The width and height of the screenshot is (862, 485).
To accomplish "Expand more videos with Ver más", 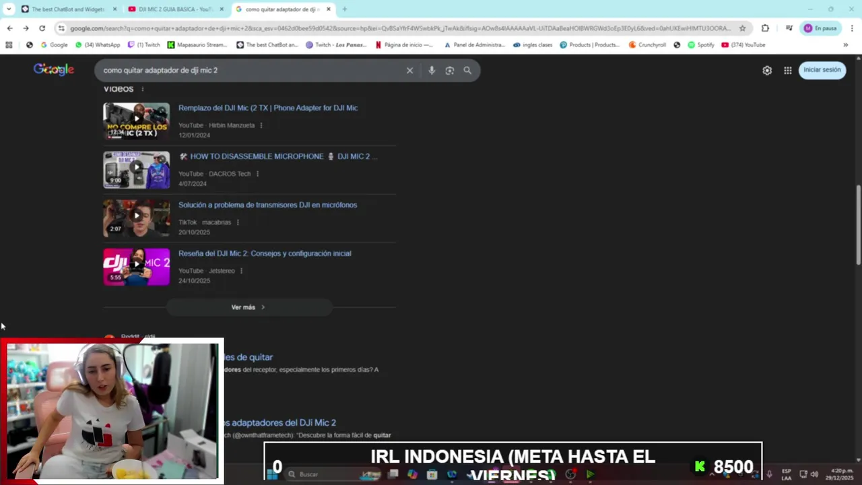I will pyautogui.click(x=249, y=307).
